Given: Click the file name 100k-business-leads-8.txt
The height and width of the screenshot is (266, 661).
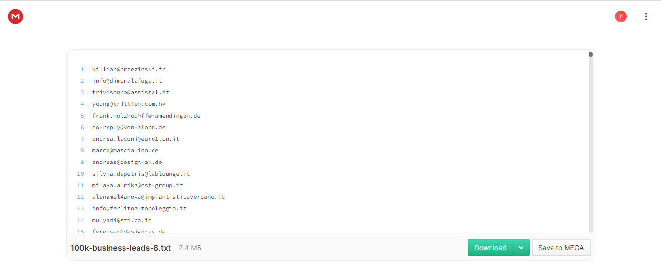Looking at the screenshot, I should 121,248.
